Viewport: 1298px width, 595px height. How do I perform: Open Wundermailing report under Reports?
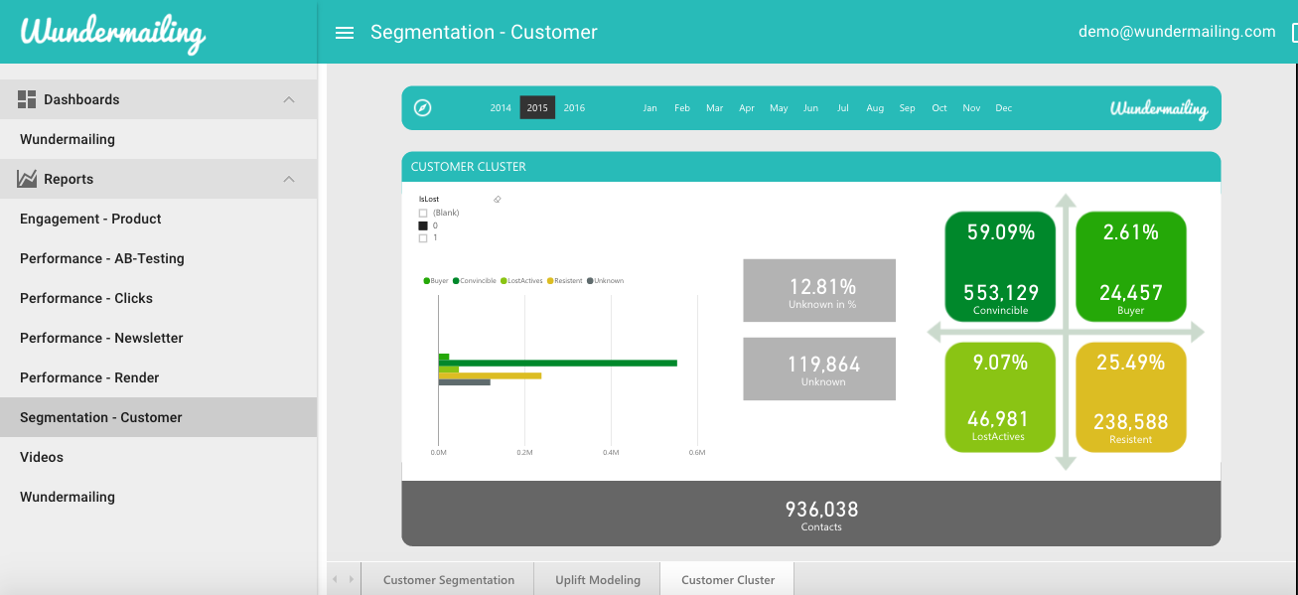159,497
